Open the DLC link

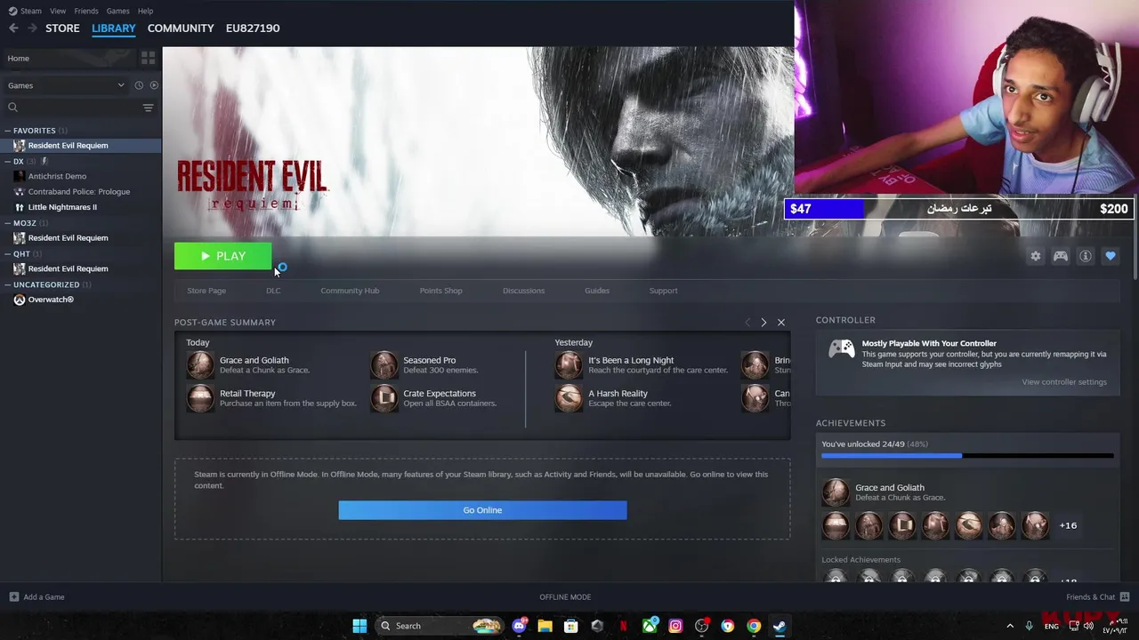tap(273, 291)
